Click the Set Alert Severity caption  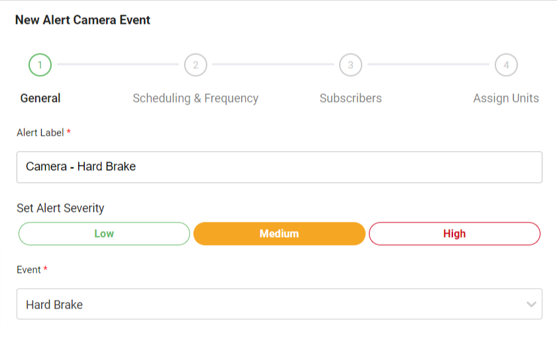pyautogui.click(x=60, y=208)
